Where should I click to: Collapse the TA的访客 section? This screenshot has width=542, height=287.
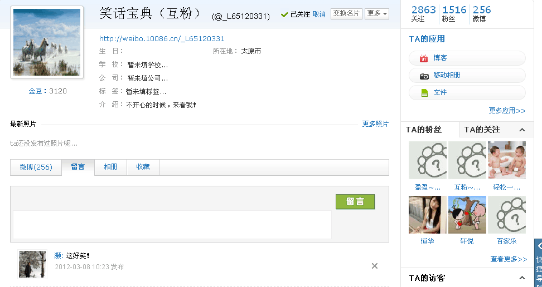click(522, 278)
